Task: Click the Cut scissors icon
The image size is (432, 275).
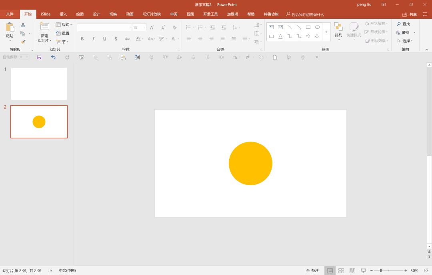Action: 23,25
